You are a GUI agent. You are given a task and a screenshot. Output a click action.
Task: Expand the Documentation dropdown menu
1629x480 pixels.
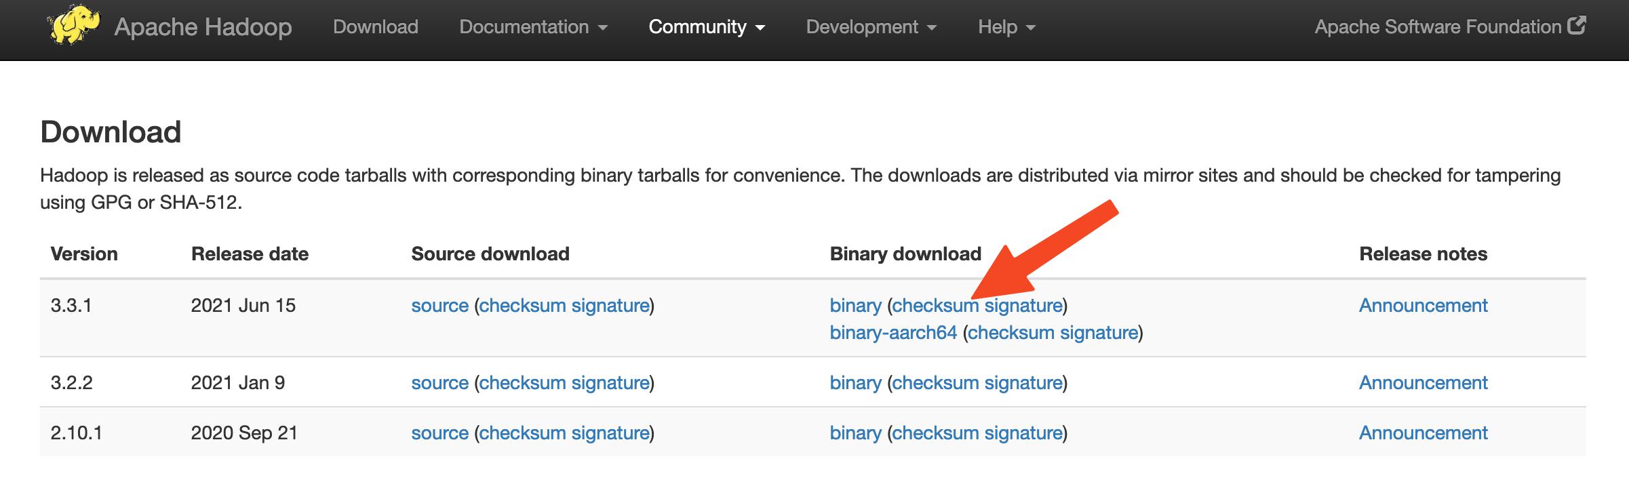(x=533, y=27)
